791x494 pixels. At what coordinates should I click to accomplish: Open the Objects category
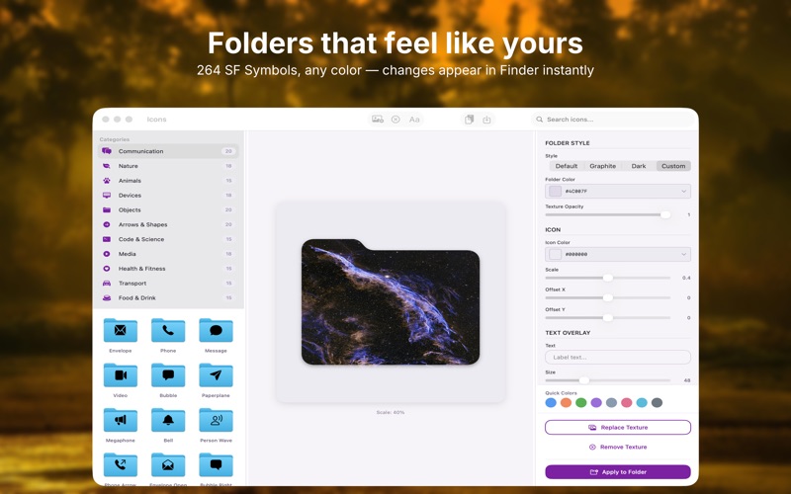click(168, 209)
